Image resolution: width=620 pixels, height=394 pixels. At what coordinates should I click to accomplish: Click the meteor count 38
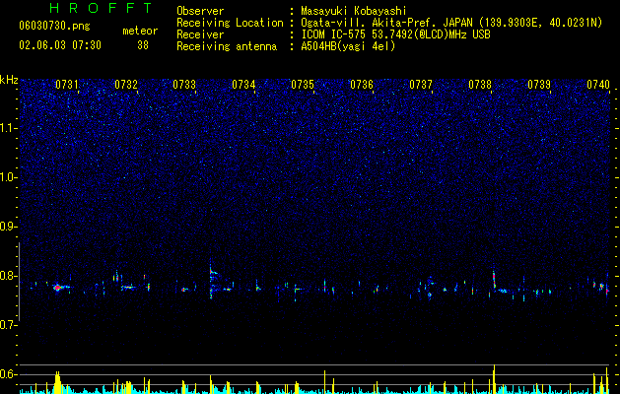[143, 45]
